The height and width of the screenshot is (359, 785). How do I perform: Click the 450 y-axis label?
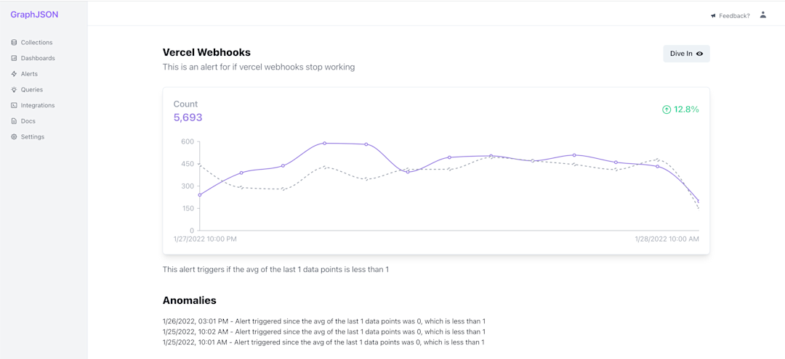[x=188, y=164]
